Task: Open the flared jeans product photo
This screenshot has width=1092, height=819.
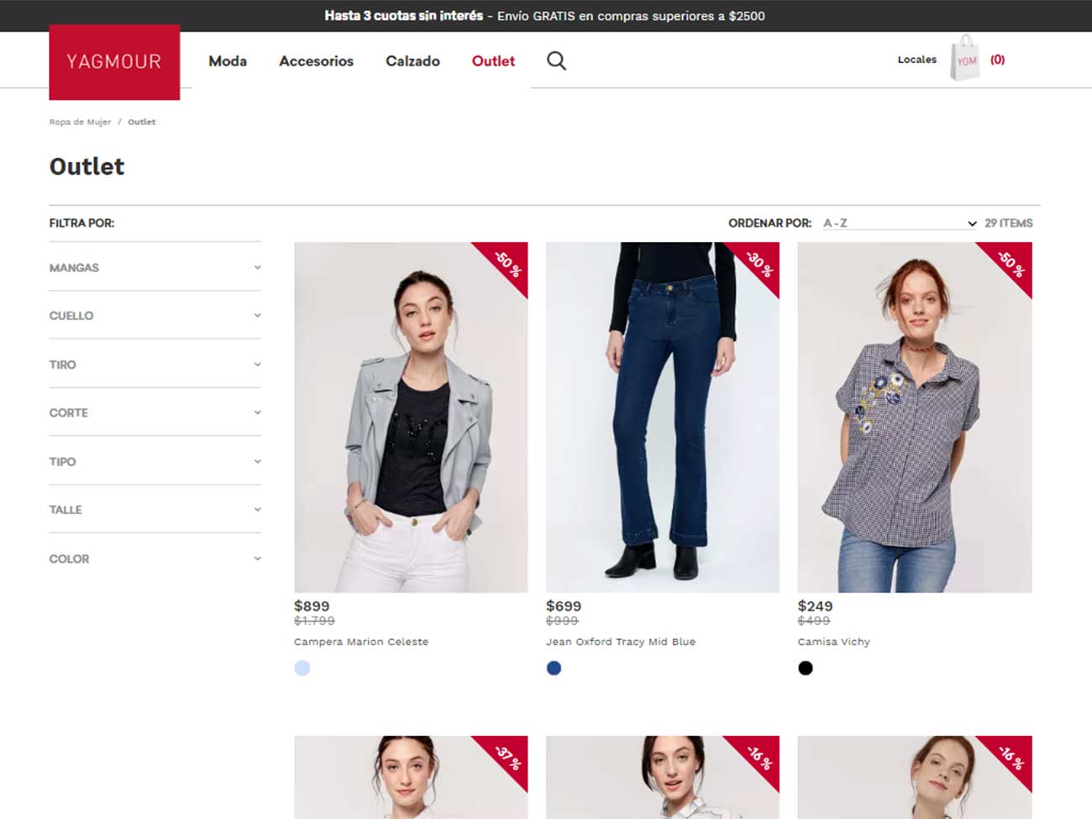Action: pyautogui.click(x=663, y=417)
